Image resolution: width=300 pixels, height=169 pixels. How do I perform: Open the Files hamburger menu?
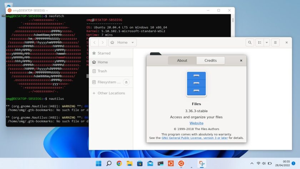(x=275, y=43)
